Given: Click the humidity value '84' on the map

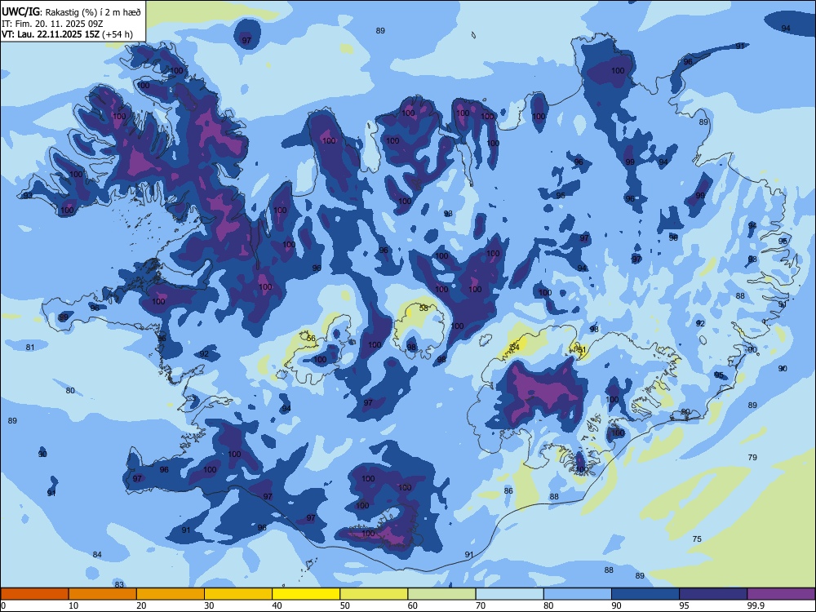Looking at the screenshot, I should tap(97, 555).
